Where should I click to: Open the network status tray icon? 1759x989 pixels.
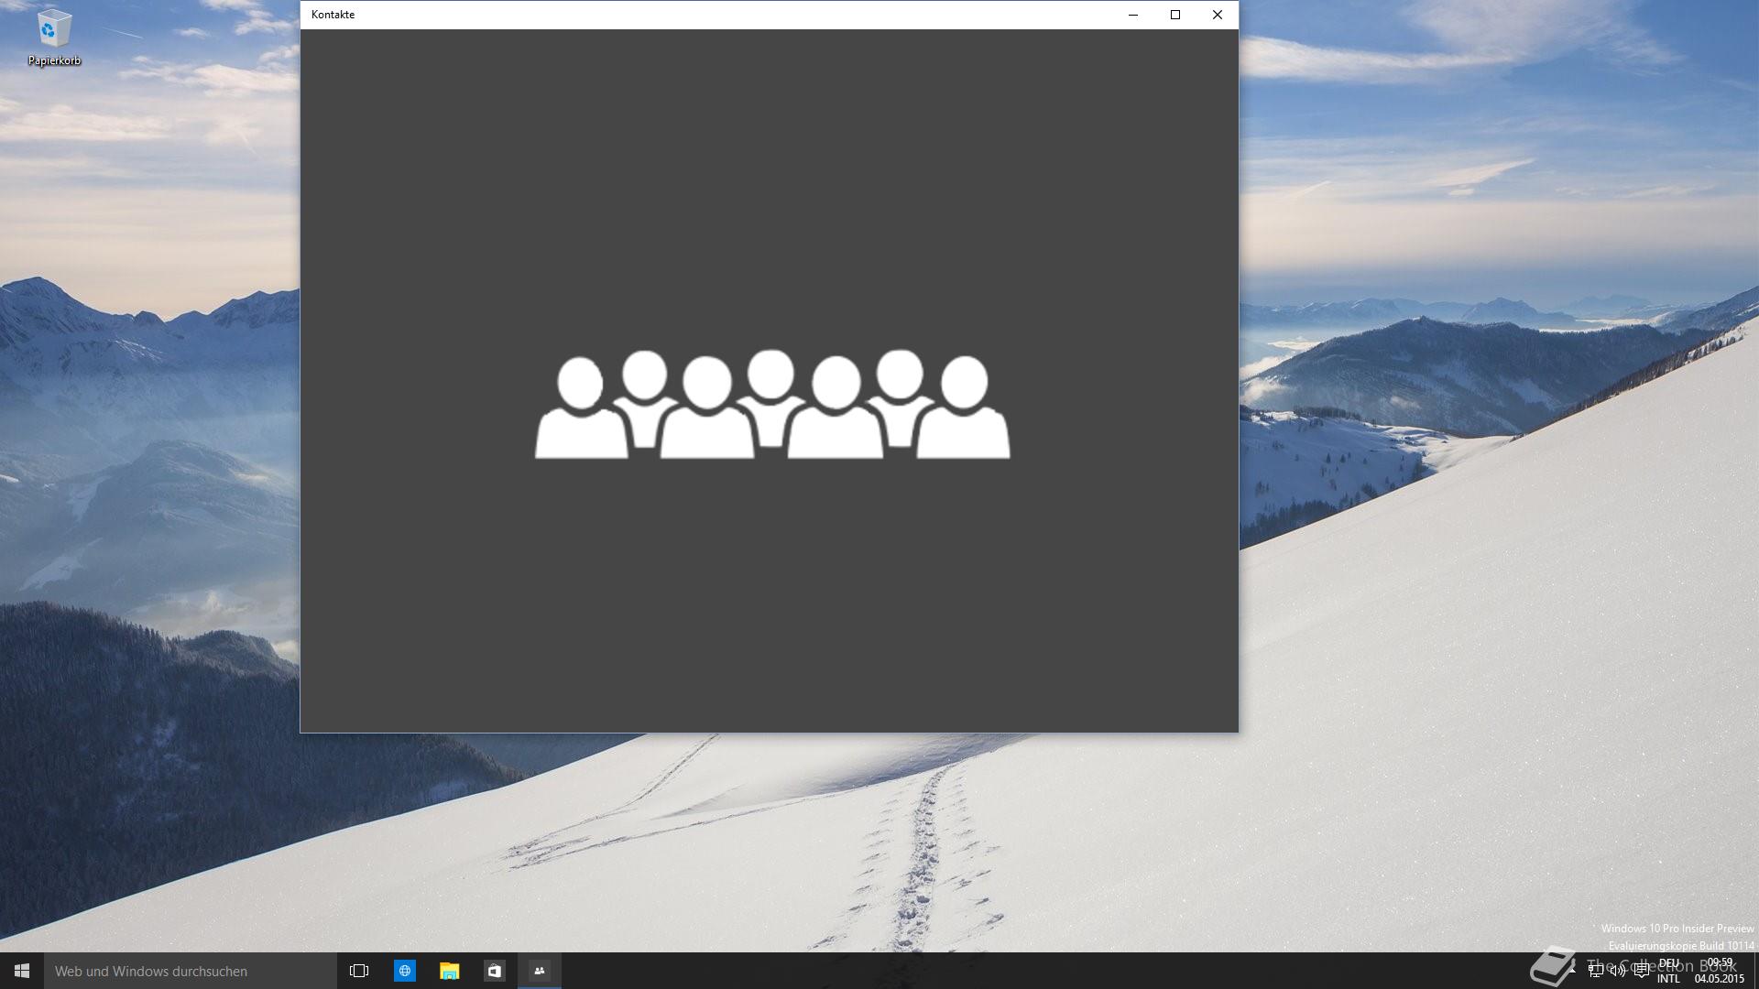(x=1595, y=971)
